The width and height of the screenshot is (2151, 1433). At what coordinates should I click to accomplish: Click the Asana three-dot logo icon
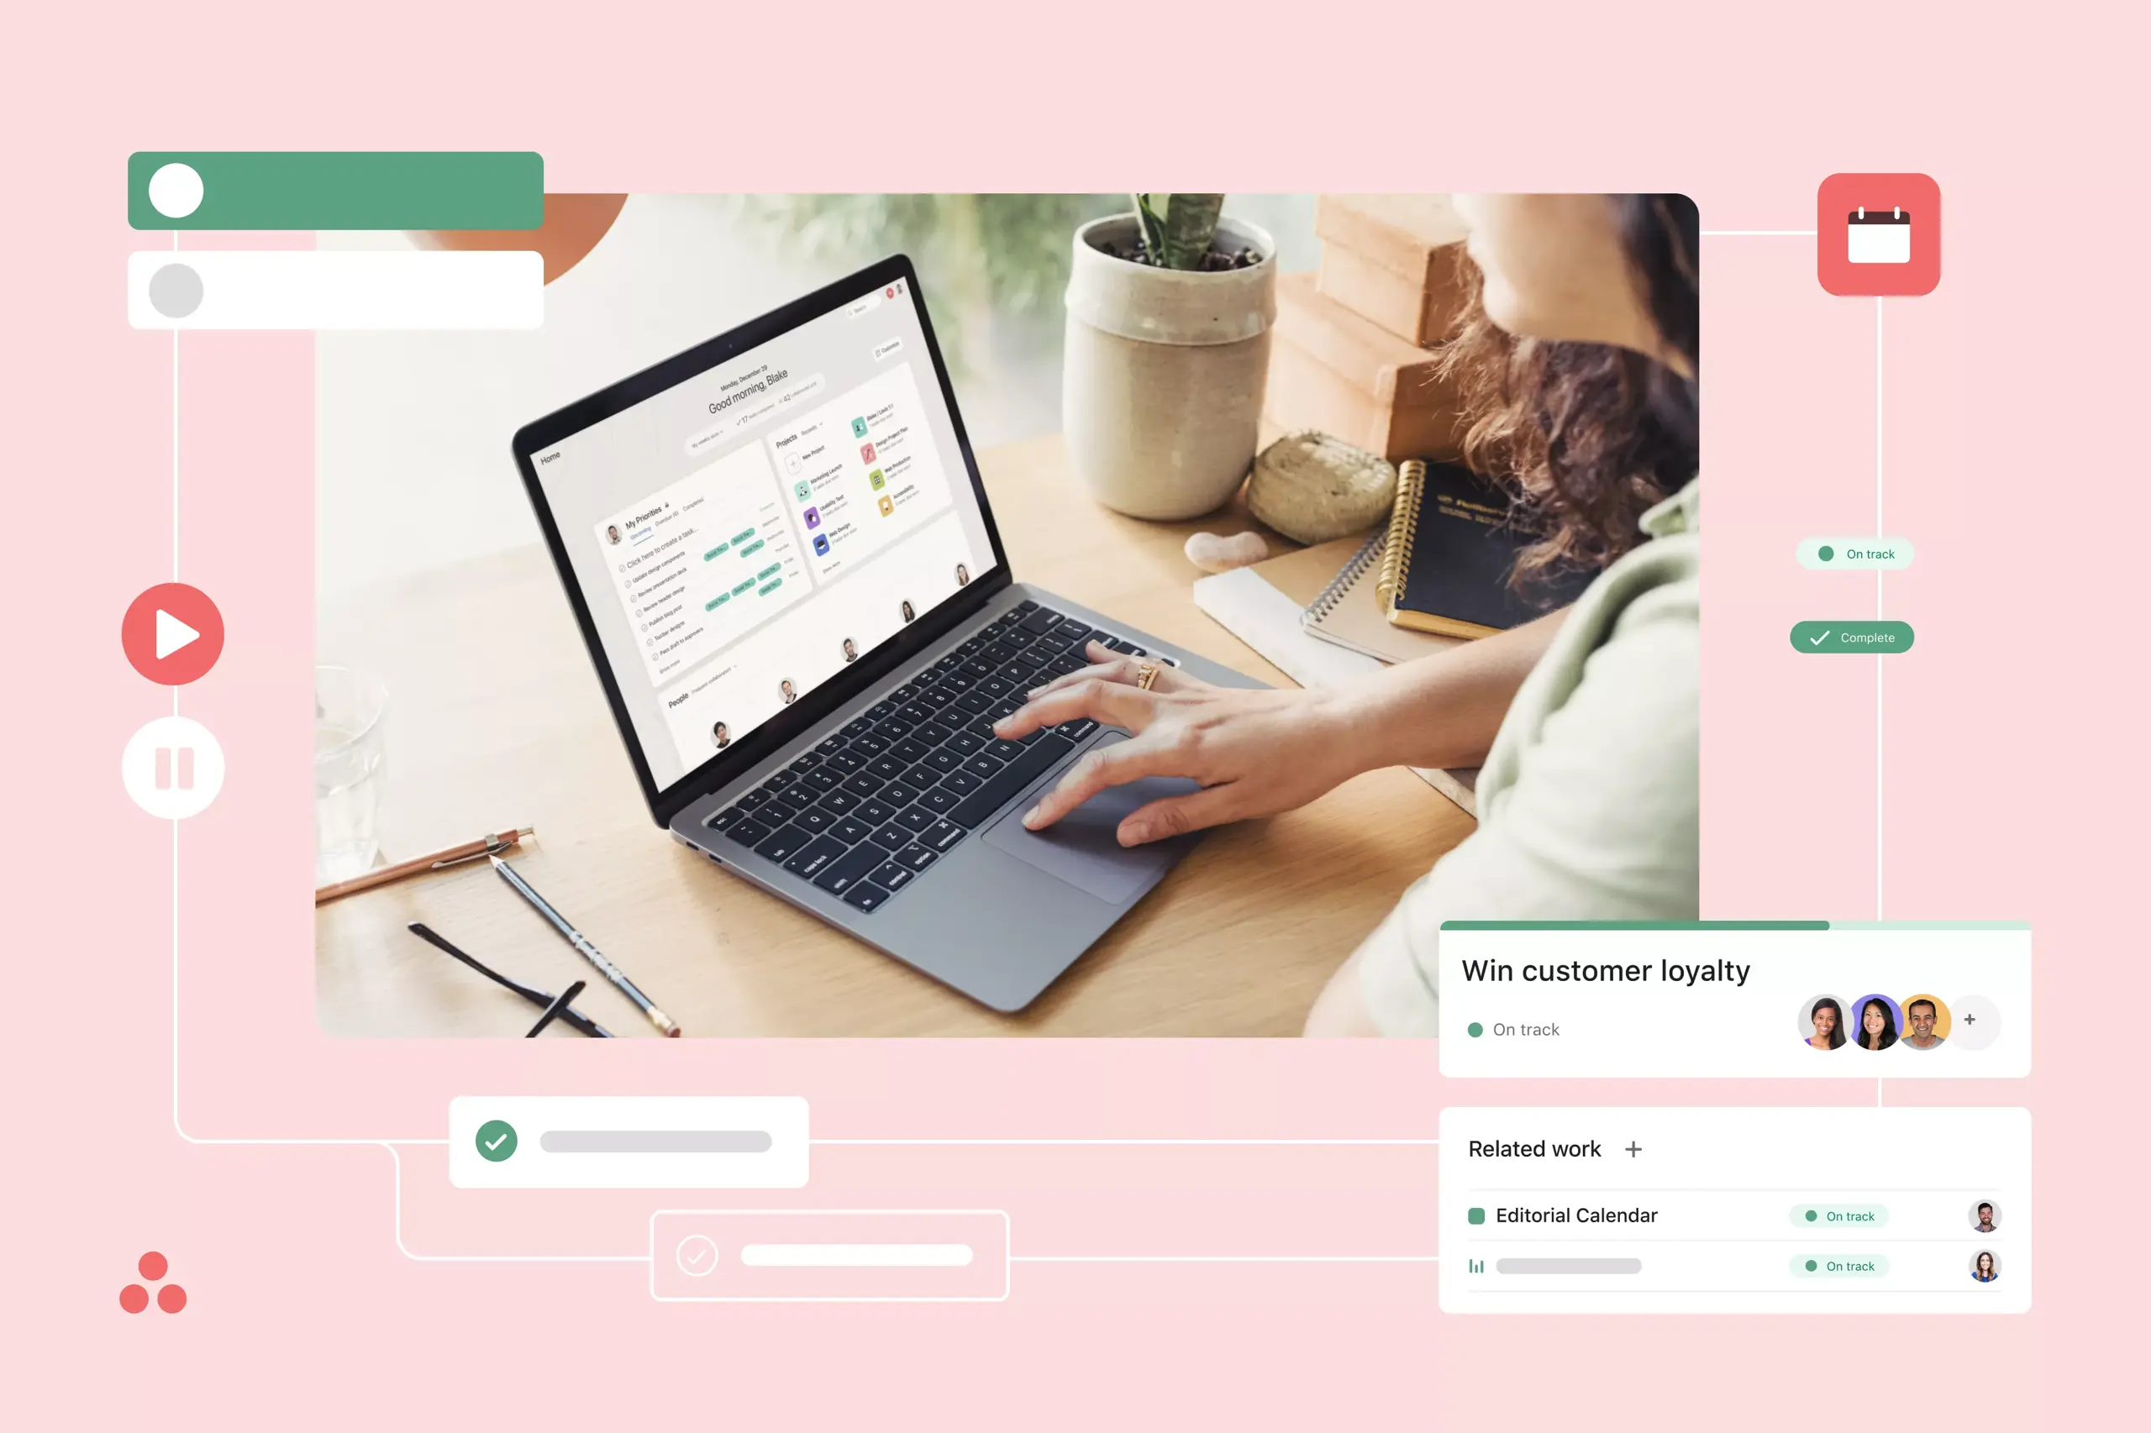pyautogui.click(x=152, y=1281)
